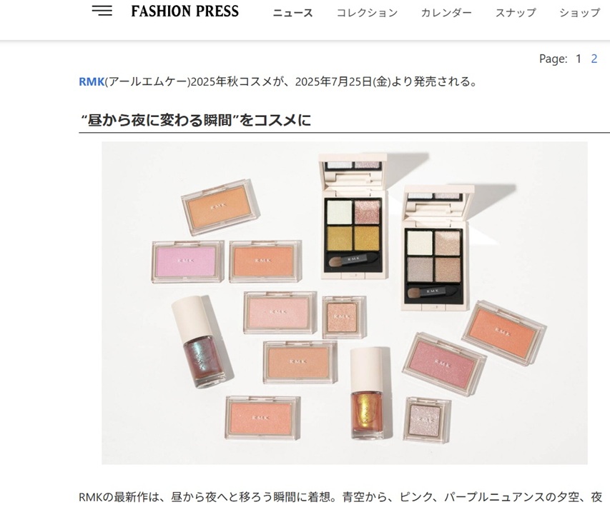The width and height of the screenshot is (610, 512).
Task: Click the top orange blush compact
Action: (220, 207)
